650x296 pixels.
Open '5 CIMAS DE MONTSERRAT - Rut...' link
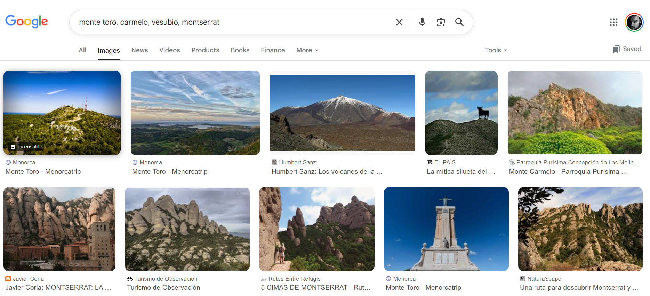pyautogui.click(x=316, y=287)
